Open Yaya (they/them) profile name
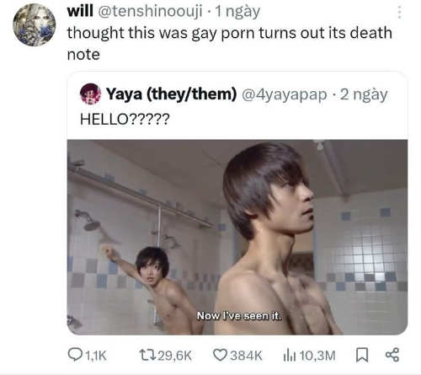421x375 pixels. (x=171, y=94)
